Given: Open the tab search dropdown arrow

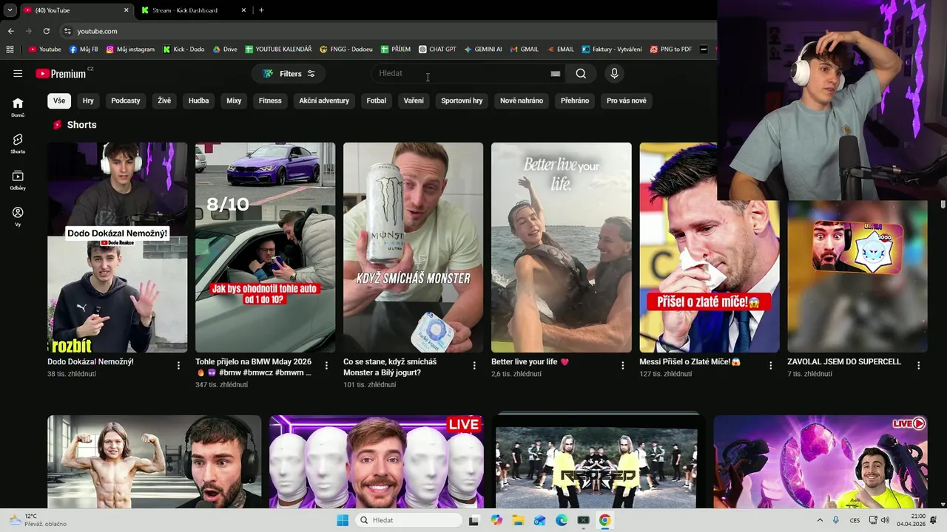Looking at the screenshot, I should [x=10, y=10].
